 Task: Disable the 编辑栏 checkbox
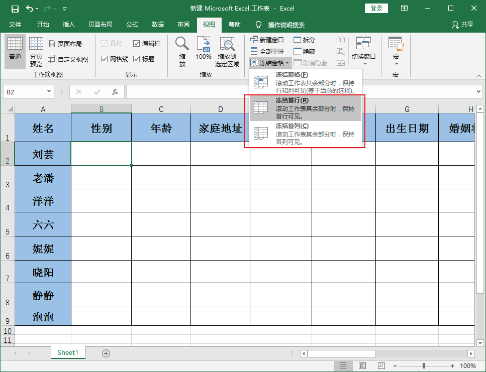click(x=136, y=43)
